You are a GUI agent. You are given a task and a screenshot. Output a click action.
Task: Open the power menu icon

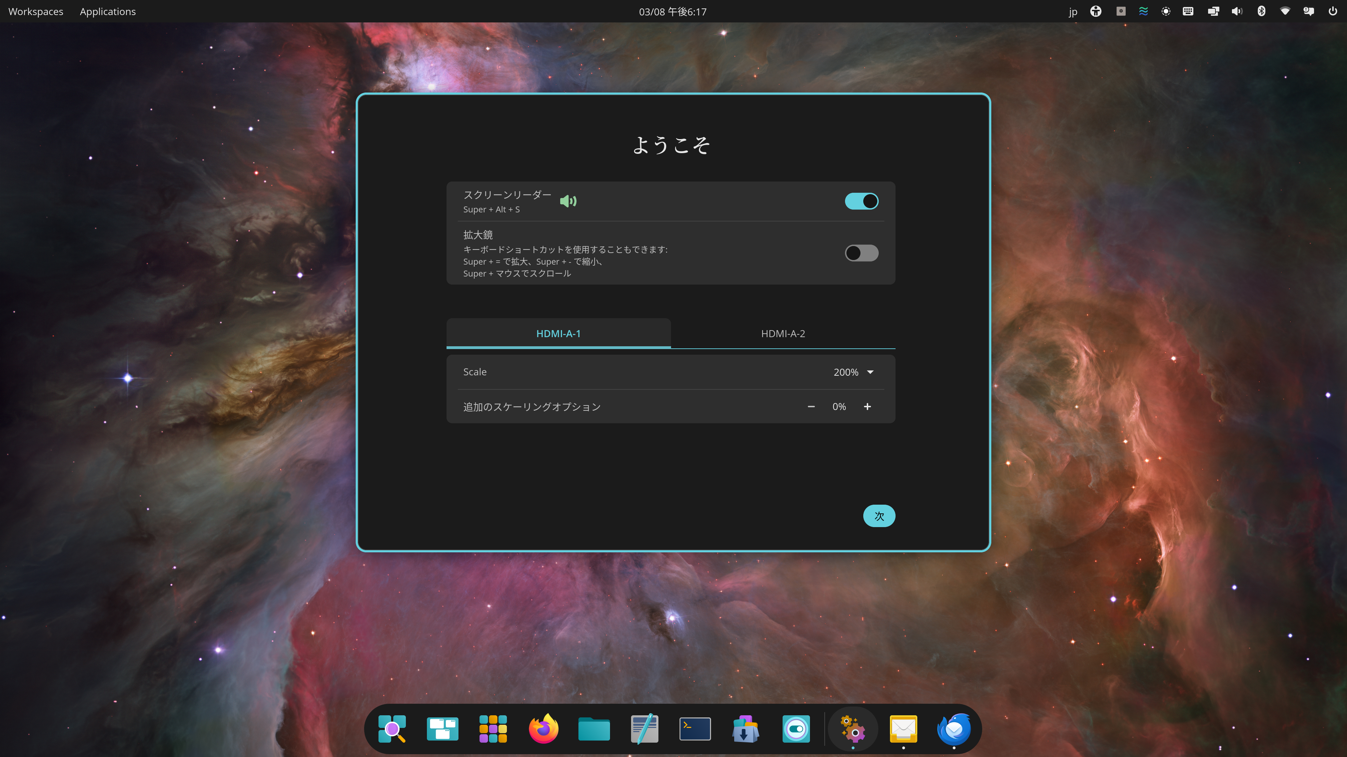(x=1332, y=12)
